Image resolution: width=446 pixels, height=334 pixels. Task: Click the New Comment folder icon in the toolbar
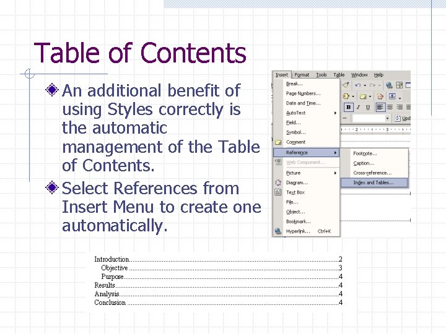pos(363,96)
